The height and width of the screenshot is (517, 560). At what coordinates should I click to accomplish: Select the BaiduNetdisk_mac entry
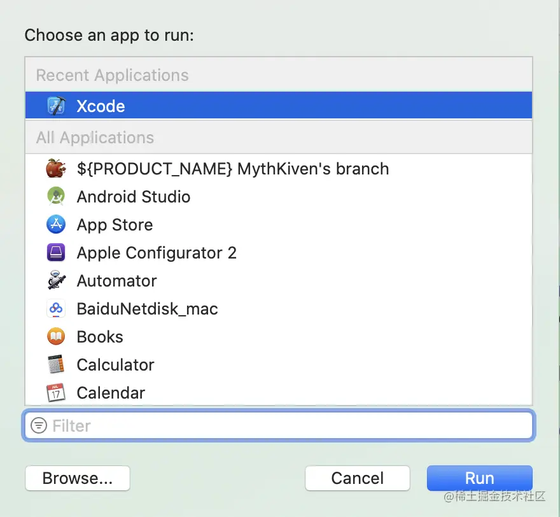279,308
